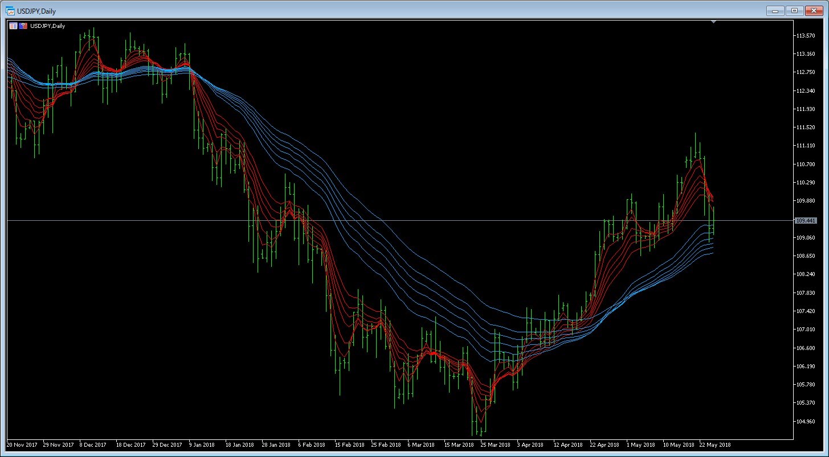Select the 104.960 value on the price scale
Screen dimensions: 829x457
tap(807, 421)
